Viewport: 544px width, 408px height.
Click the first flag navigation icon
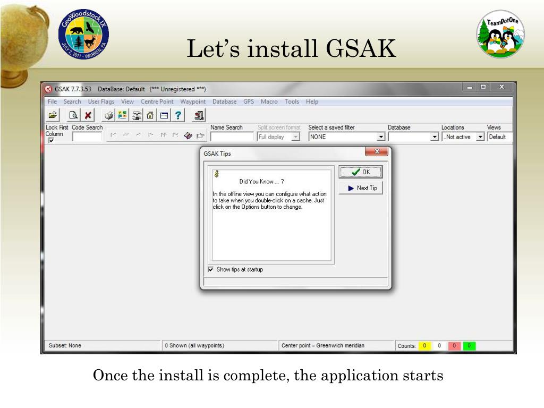click(113, 135)
